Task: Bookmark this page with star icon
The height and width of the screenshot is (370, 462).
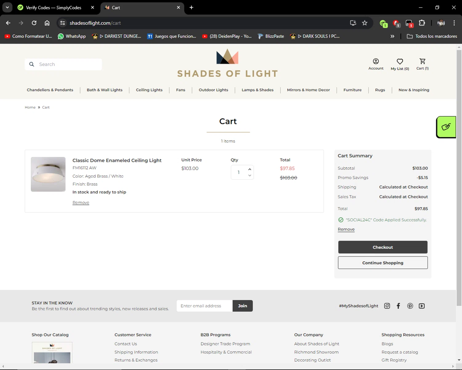Action: coord(365,23)
